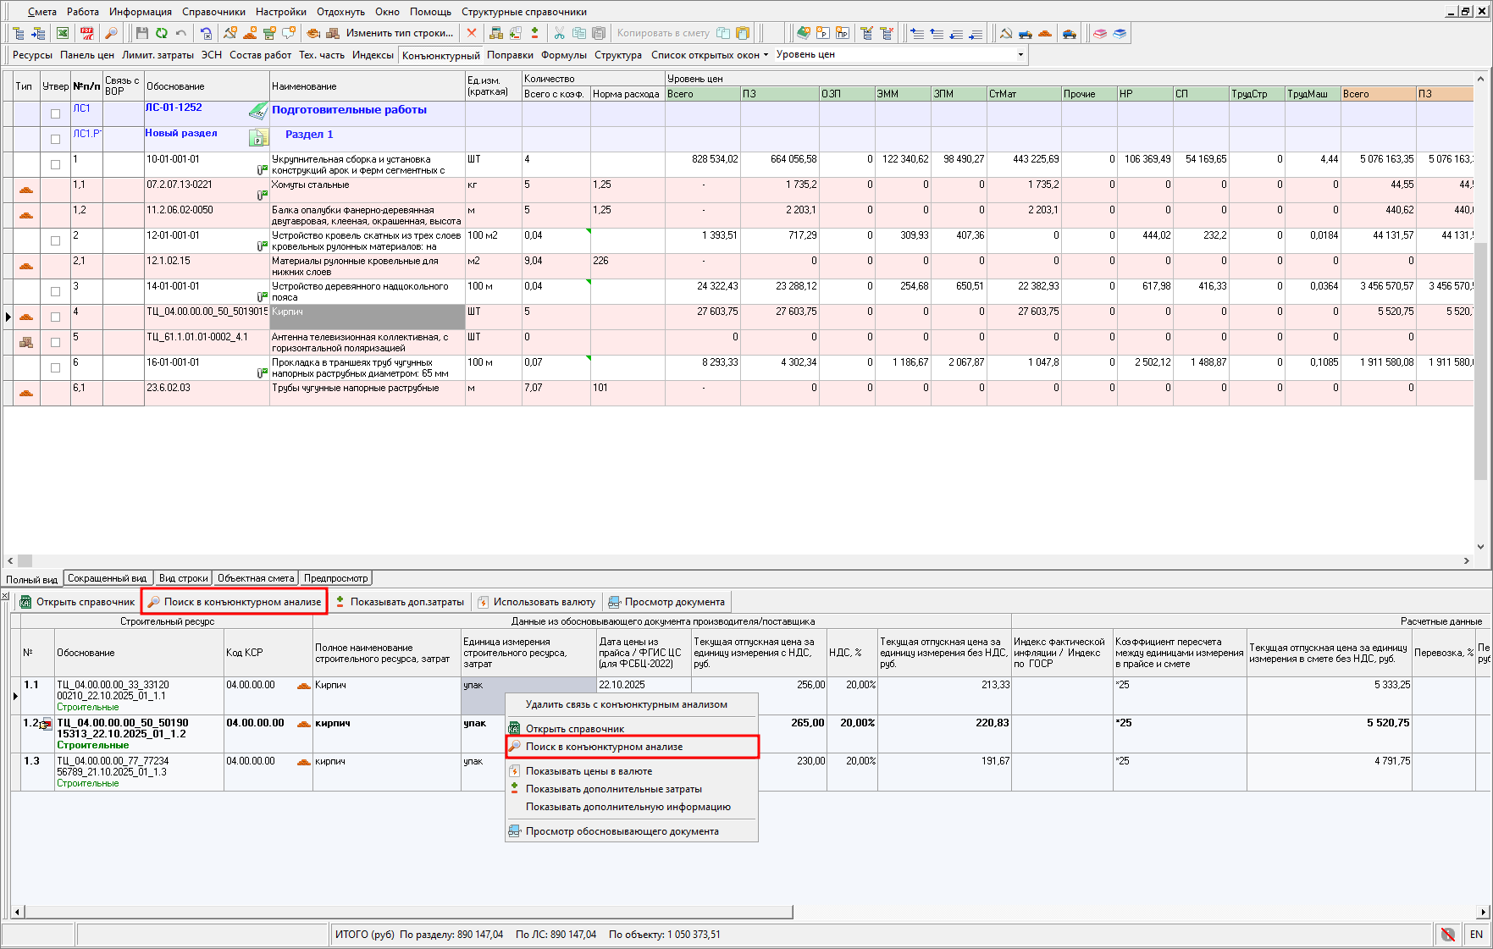Expand Список открытых окон dropdown
Viewport: 1493px width, 949px height.
point(710,55)
